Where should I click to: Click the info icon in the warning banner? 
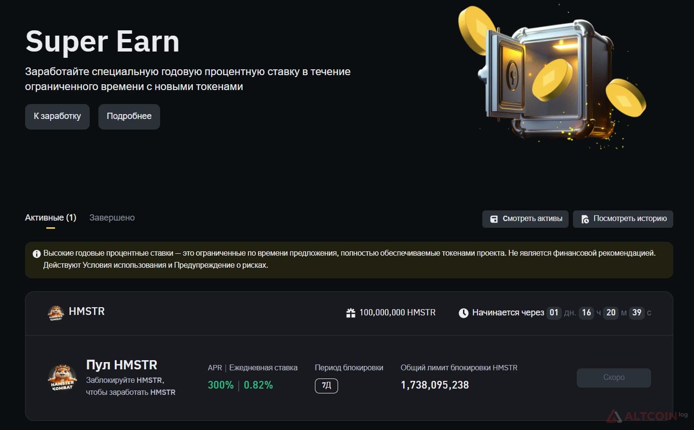(37, 254)
